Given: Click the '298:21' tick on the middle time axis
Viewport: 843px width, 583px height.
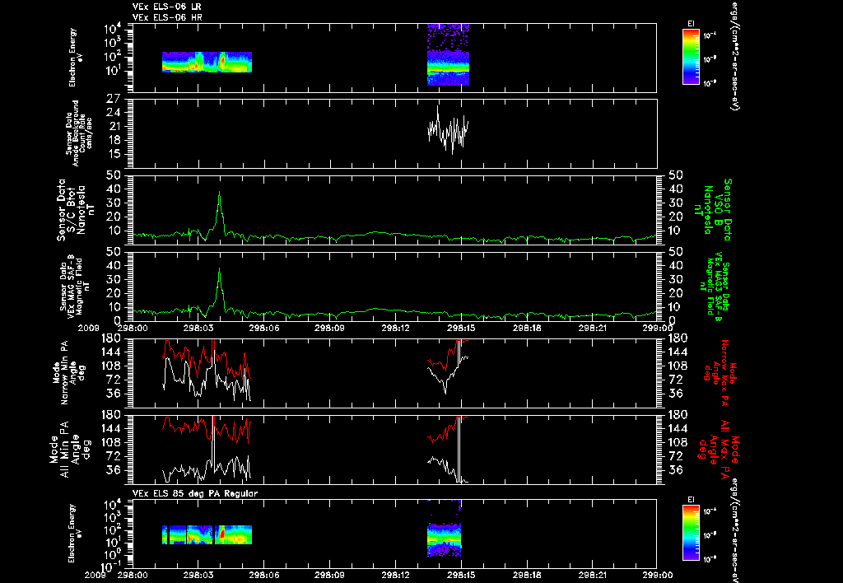Looking at the screenshot, I should click(x=592, y=328).
